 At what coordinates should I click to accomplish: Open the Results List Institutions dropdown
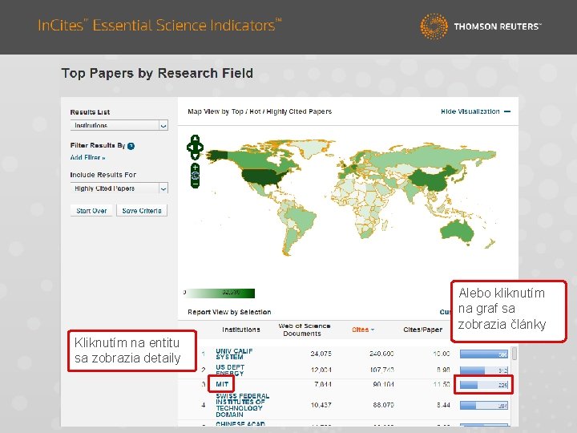click(x=119, y=125)
